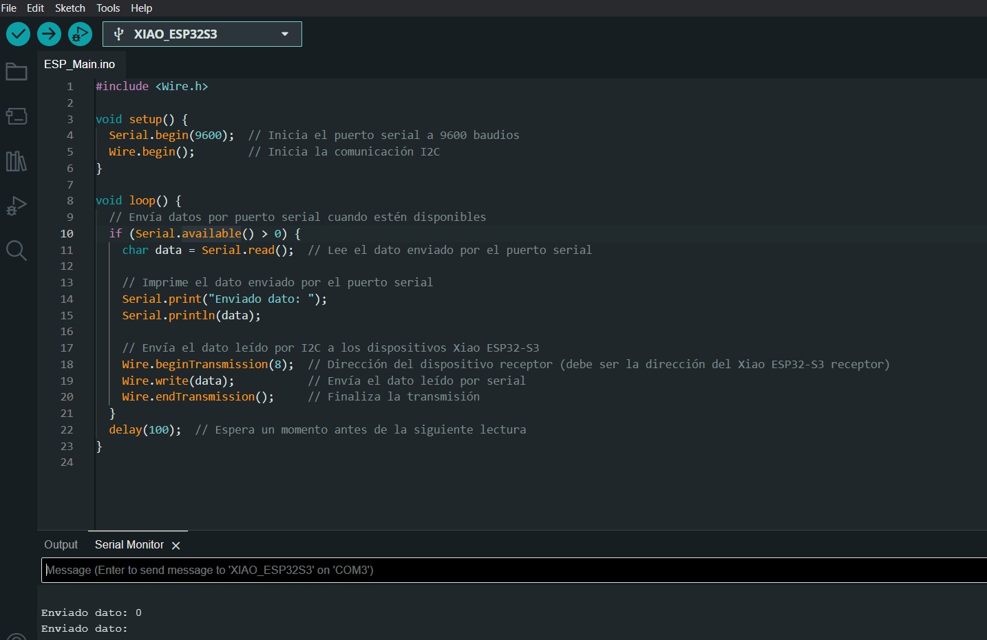Screen dimensions: 987x640
Task: Open the Help menu
Action: (142, 8)
